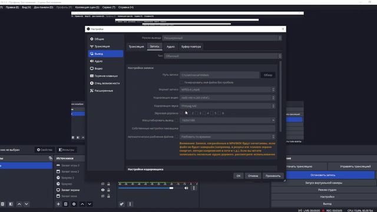Open Формат записи dropdown
377x212 pixels.
coord(227,90)
